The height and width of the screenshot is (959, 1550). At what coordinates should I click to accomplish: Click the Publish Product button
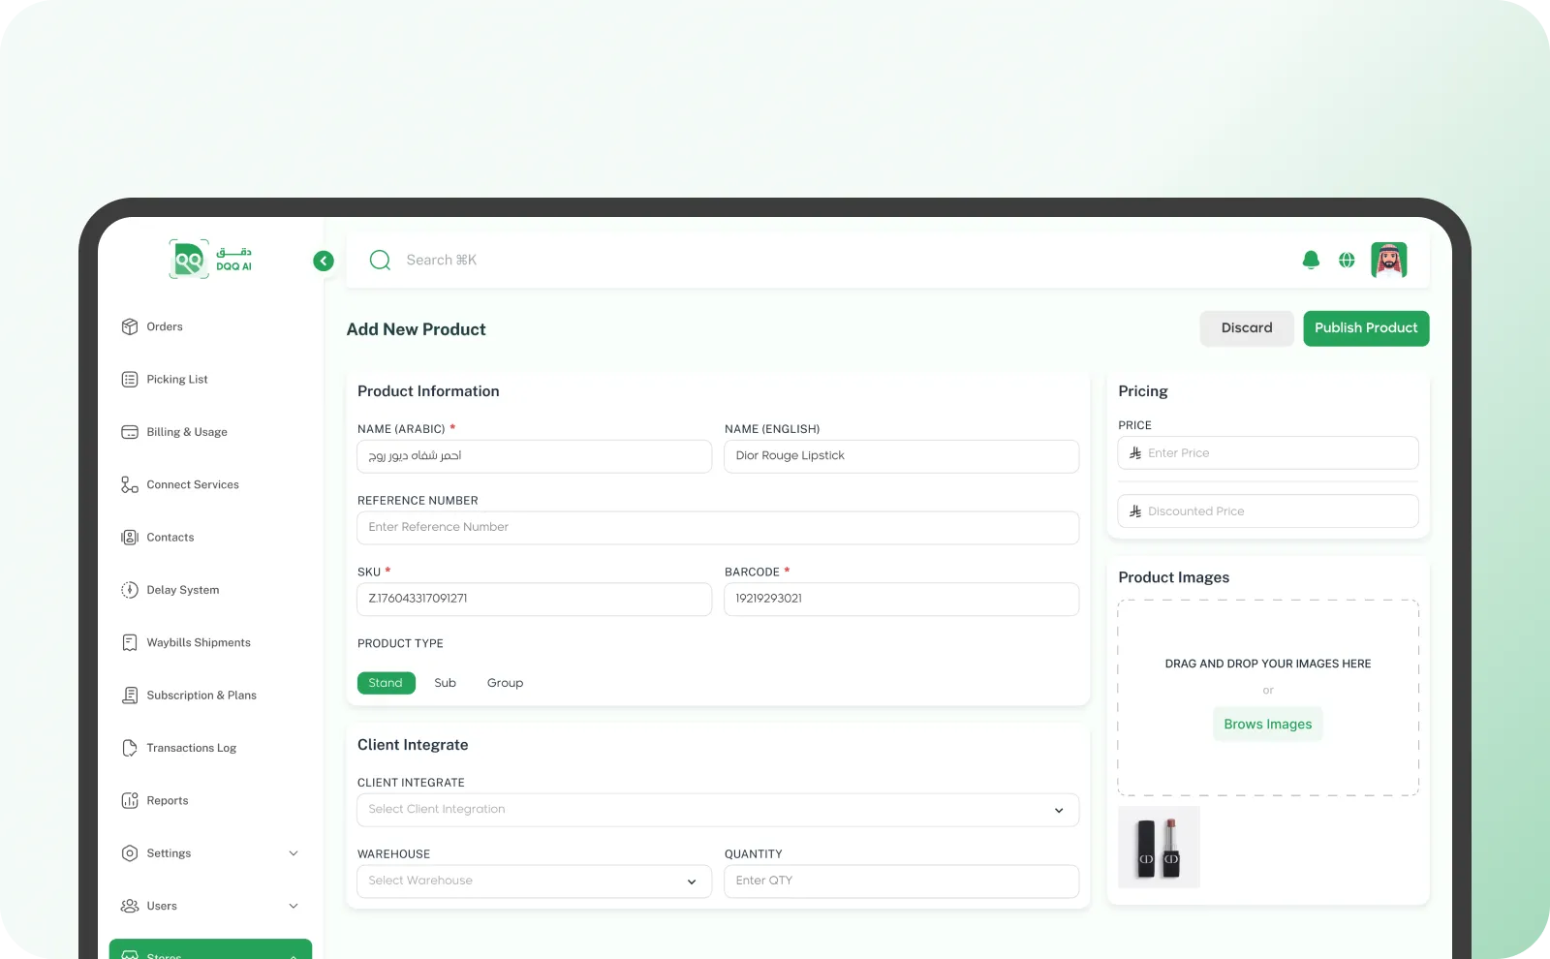coord(1365,328)
